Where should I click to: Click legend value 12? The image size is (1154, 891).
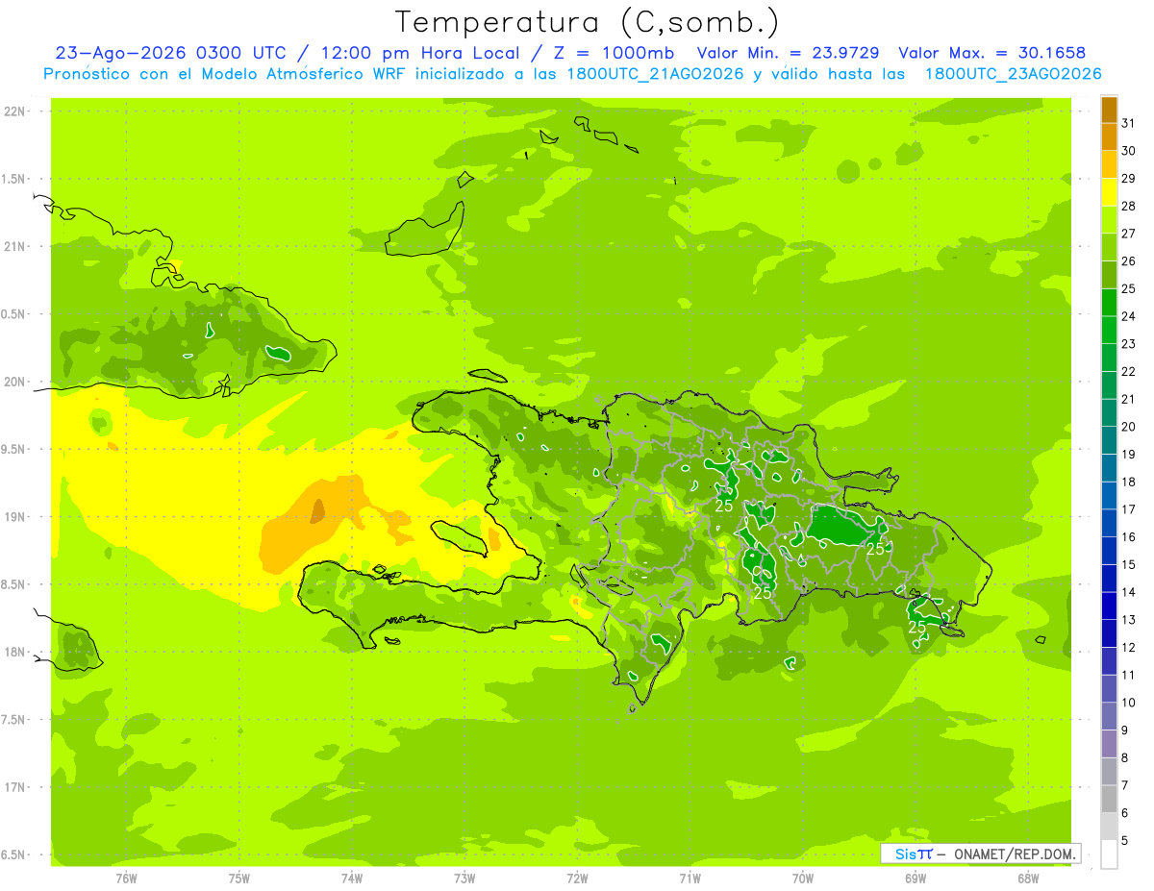1129,648
